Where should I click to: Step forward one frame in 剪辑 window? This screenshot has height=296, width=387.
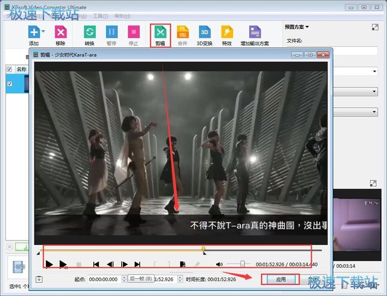[124, 265]
